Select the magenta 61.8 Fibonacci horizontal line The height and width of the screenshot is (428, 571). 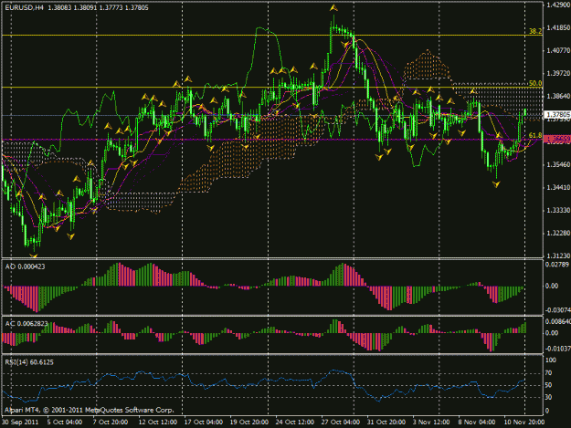point(272,140)
